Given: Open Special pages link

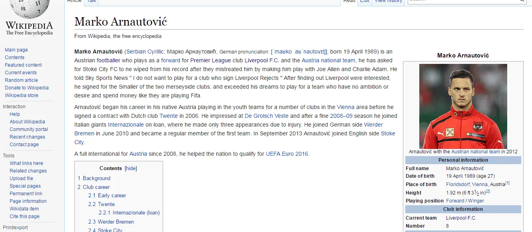Looking at the screenshot, I should click(x=25, y=186).
